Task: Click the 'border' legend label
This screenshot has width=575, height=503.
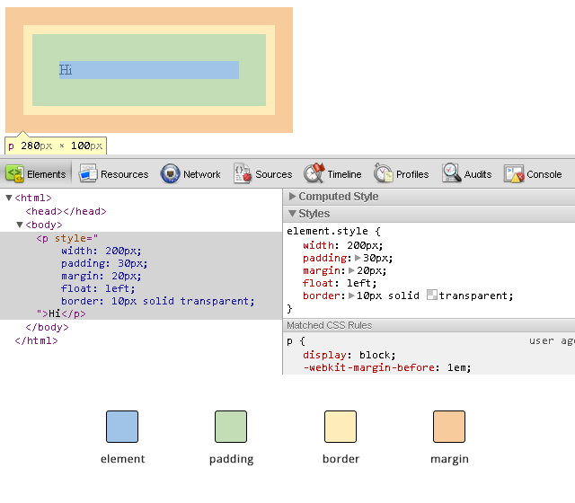Action: coord(341,459)
